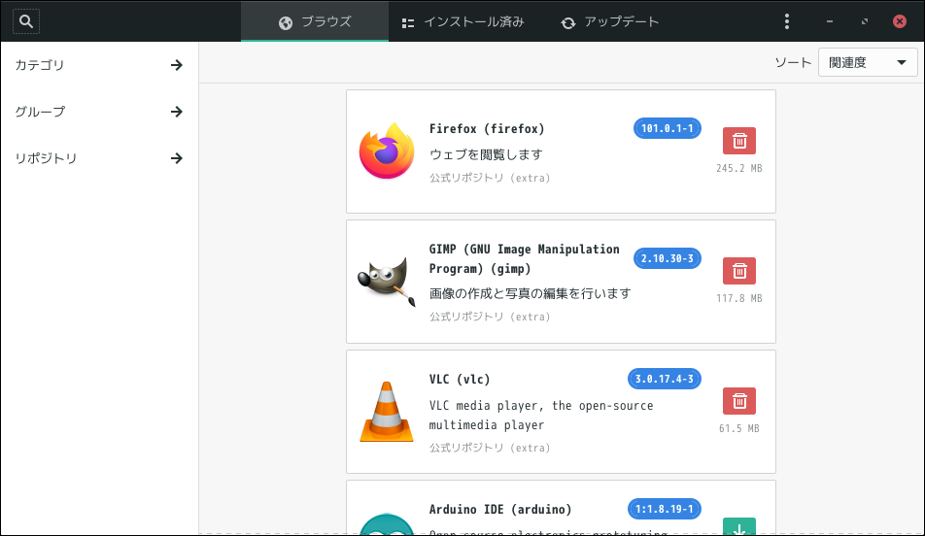Switch to the ブラウズ tab
Screen dimensions: 925x536
click(315, 21)
